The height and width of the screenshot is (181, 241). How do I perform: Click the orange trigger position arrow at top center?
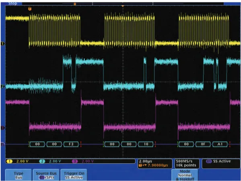pos(123,6)
